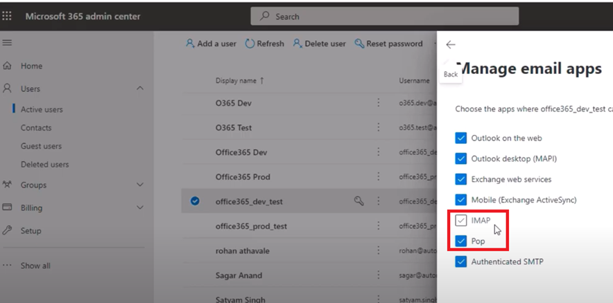
Task: Click the Home icon in the sidebar
Action: pyautogui.click(x=7, y=66)
